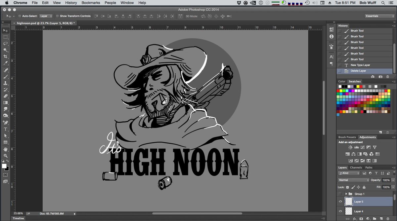Switch to the Brush Presets tab
The width and height of the screenshot is (397, 221).
[x=347, y=137]
